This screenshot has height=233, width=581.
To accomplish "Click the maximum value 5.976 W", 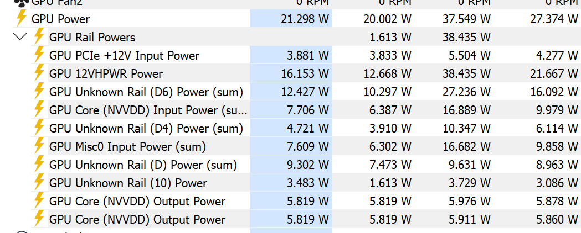I will pos(470,201).
